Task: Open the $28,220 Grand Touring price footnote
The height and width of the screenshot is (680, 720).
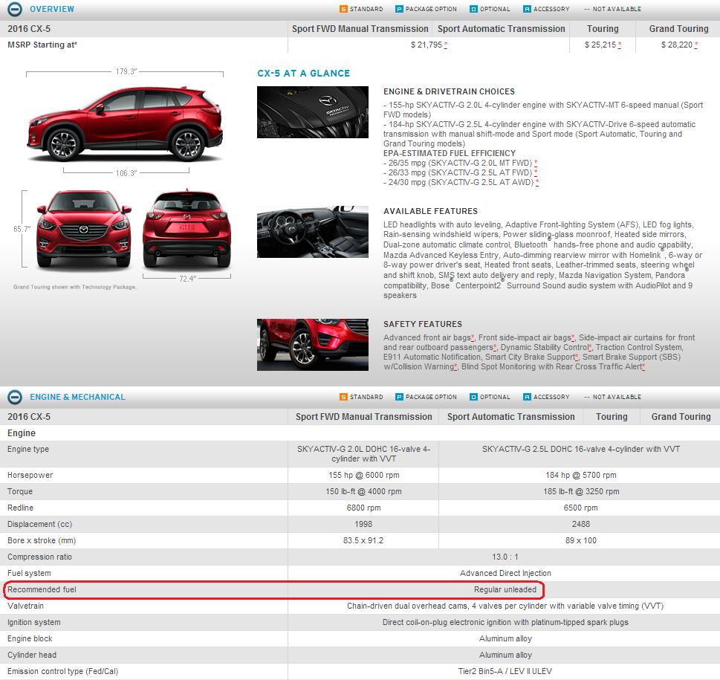Action: tap(696, 45)
